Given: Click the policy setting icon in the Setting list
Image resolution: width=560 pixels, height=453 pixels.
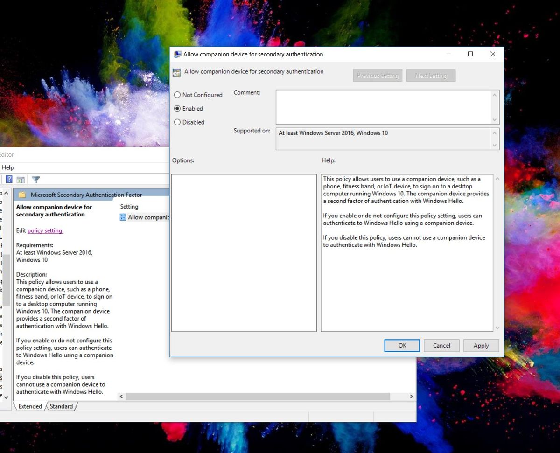Looking at the screenshot, I should pyautogui.click(x=123, y=217).
